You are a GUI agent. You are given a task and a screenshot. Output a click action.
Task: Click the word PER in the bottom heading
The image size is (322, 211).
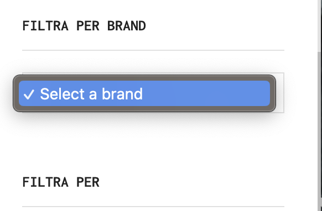click(x=87, y=182)
